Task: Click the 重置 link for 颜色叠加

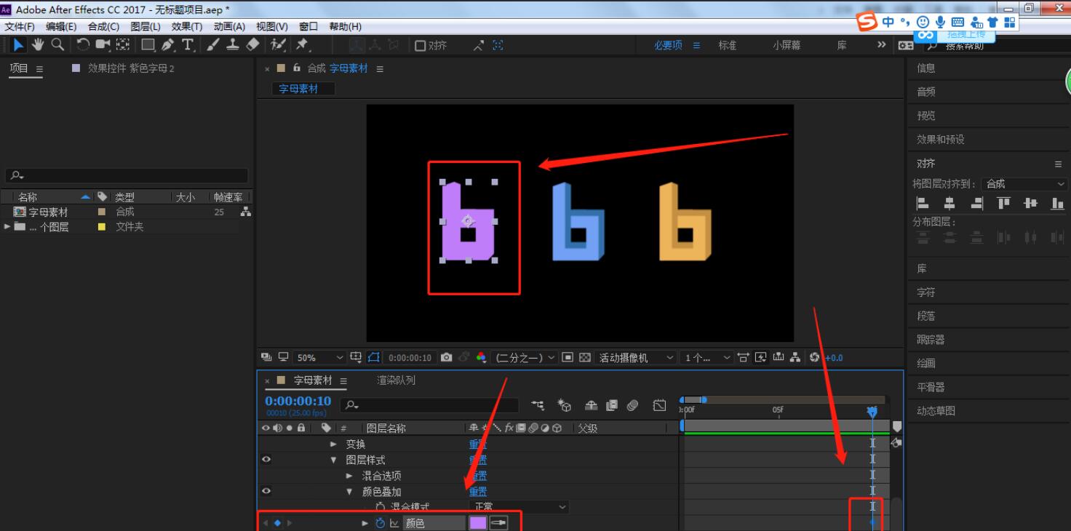Action: 478,492
